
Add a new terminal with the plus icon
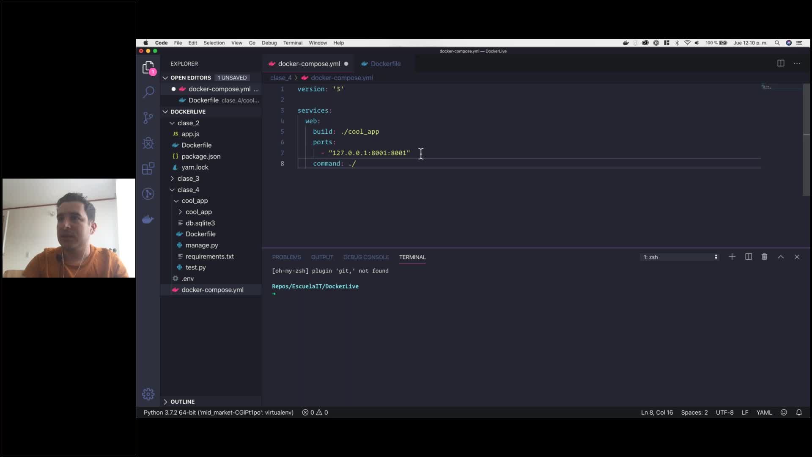[732, 257]
